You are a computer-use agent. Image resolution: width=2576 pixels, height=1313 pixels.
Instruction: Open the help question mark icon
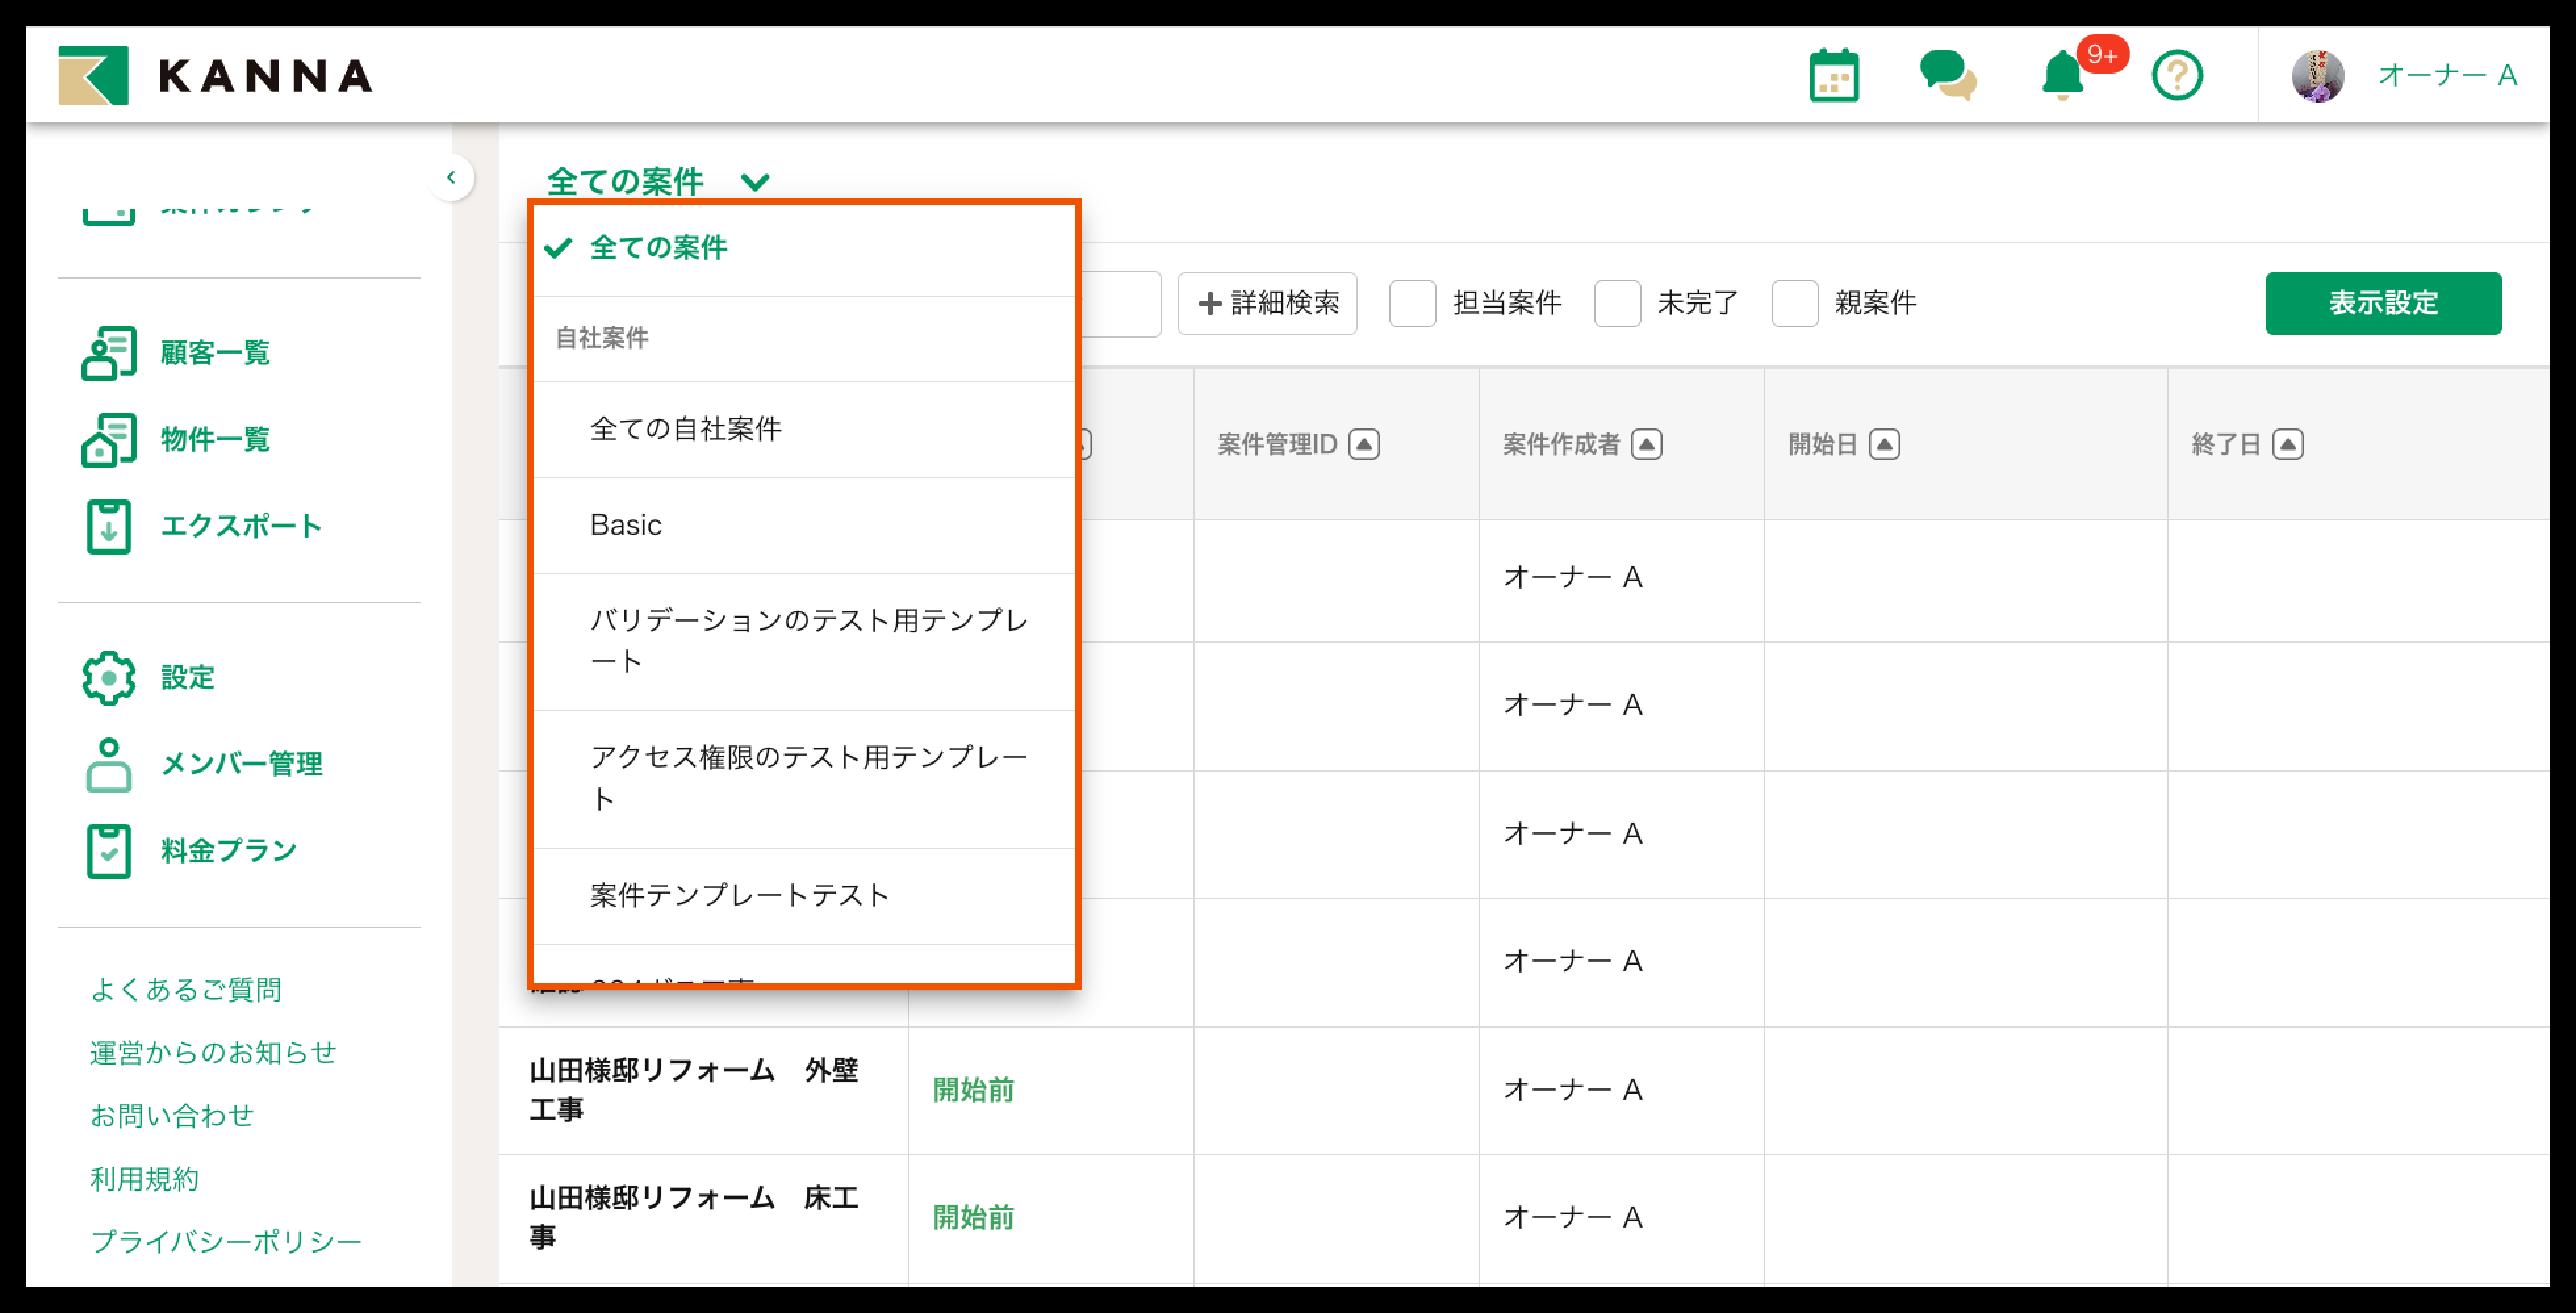2176,76
